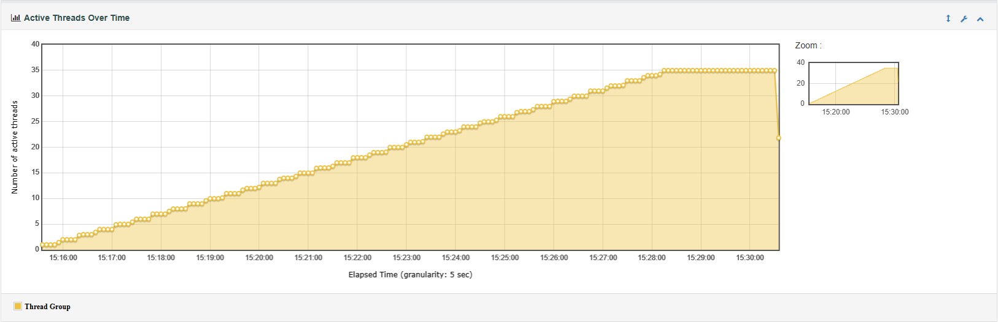Click the 15:30:00 tick under overview chart
This screenshot has height=322, width=998.
[x=894, y=112]
